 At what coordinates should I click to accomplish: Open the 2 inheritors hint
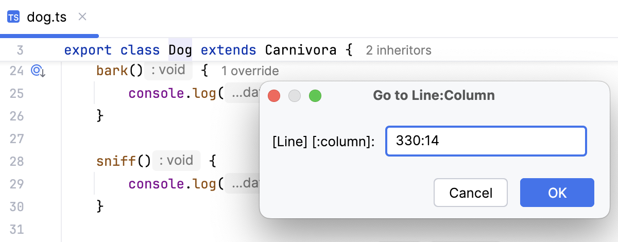[398, 50]
